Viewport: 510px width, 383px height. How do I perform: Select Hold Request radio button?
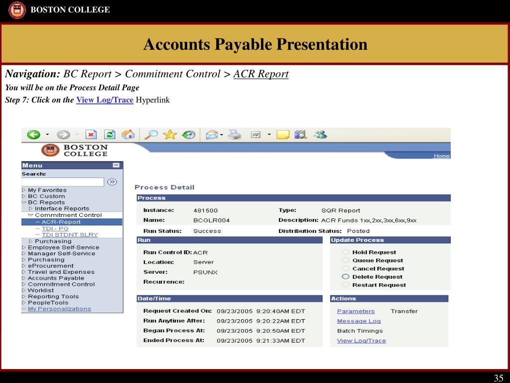[x=346, y=252]
